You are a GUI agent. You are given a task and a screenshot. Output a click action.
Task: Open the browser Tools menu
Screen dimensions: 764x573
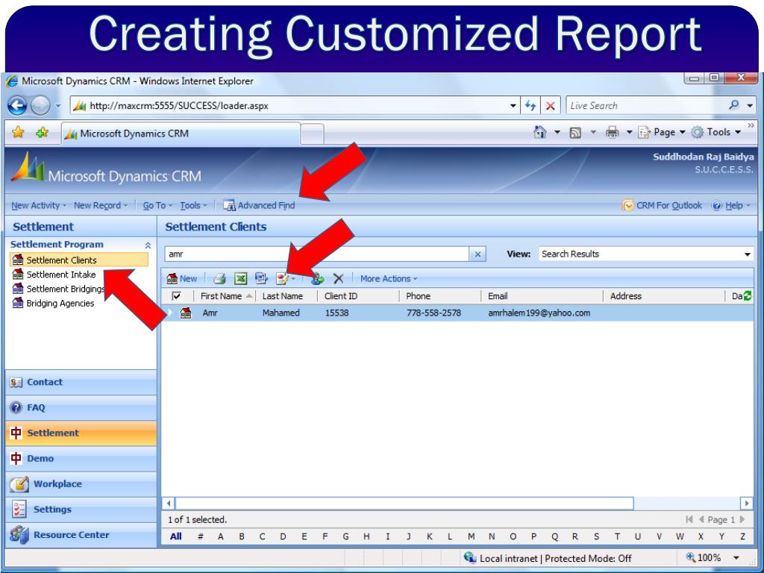tap(716, 132)
